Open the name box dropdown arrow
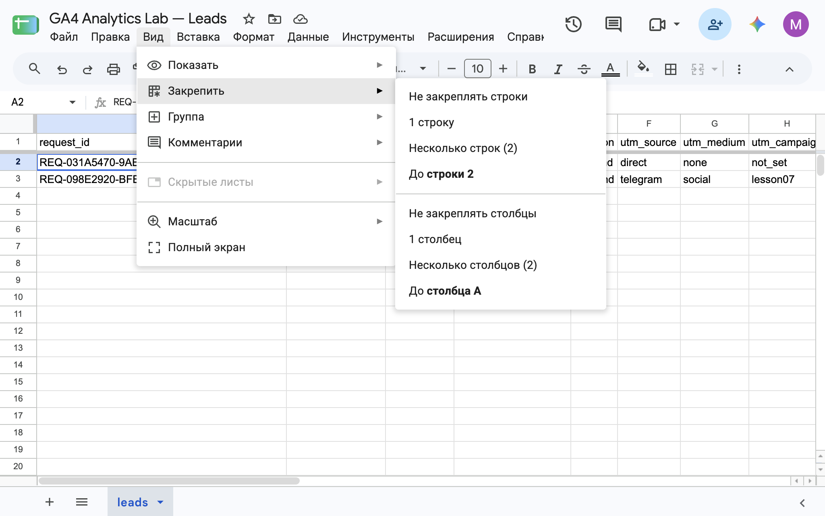The width and height of the screenshot is (825, 516). (x=73, y=102)
